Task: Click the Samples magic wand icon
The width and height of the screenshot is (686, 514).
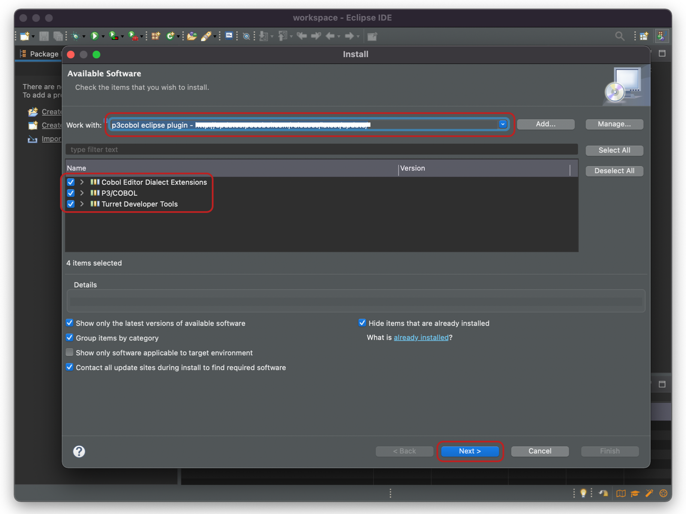Action: point(649,493)
